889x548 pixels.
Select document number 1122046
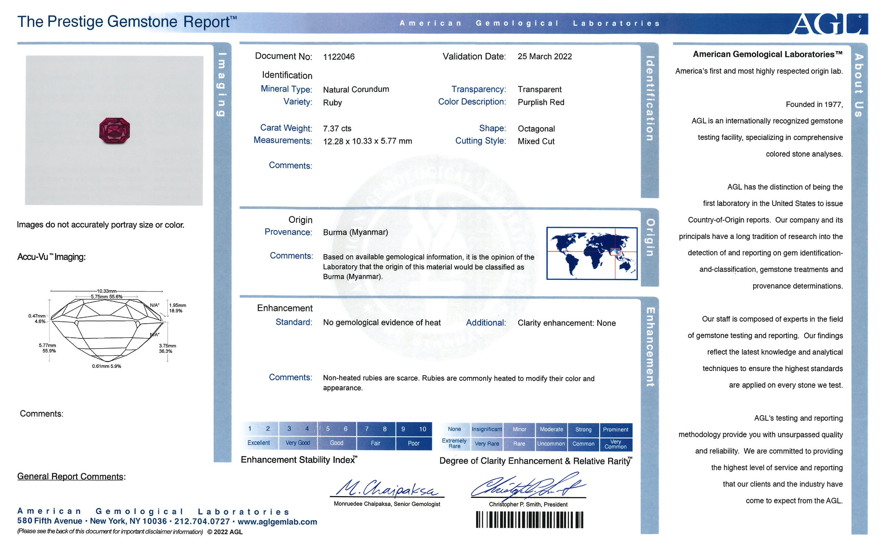click(339, 57)
